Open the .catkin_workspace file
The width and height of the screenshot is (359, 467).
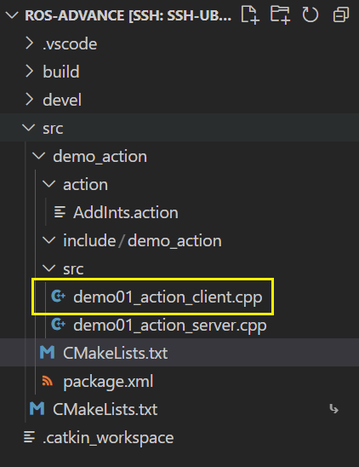coord(108,438)
